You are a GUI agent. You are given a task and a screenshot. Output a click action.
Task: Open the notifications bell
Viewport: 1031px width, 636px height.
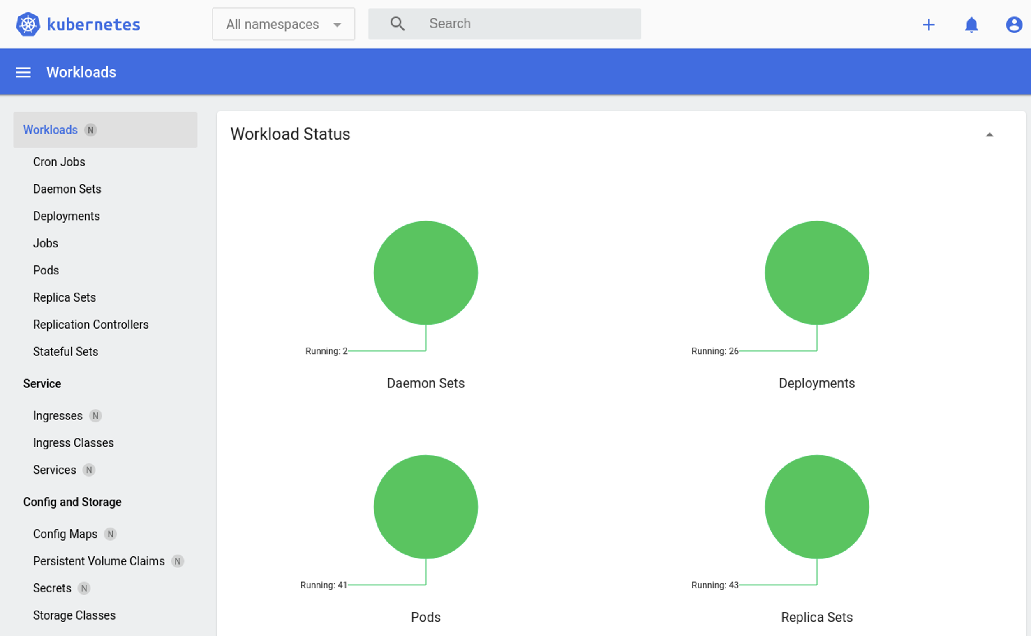tap(971, 25)
